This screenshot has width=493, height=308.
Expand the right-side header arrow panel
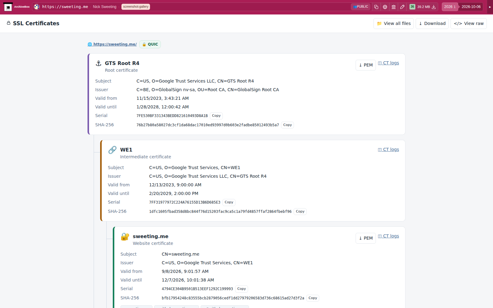(490, 7)
